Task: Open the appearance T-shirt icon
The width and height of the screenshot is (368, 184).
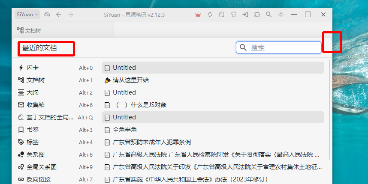Action: point(233,15)
